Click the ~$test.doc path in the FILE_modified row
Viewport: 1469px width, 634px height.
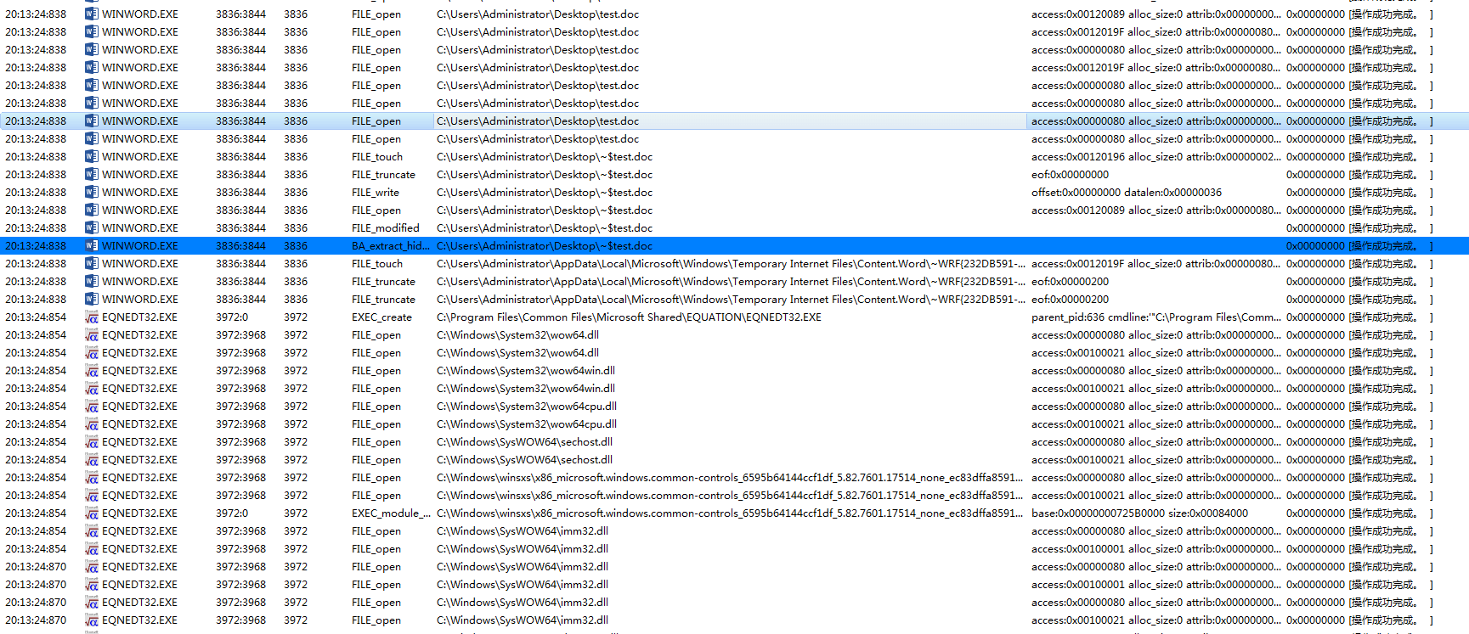(x=545, y=227)
